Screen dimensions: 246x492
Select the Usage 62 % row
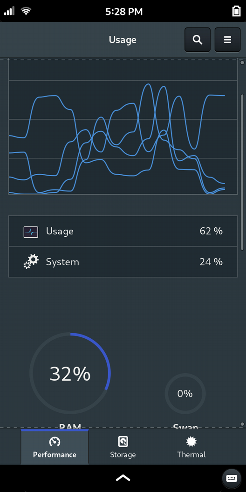(123, 231)
